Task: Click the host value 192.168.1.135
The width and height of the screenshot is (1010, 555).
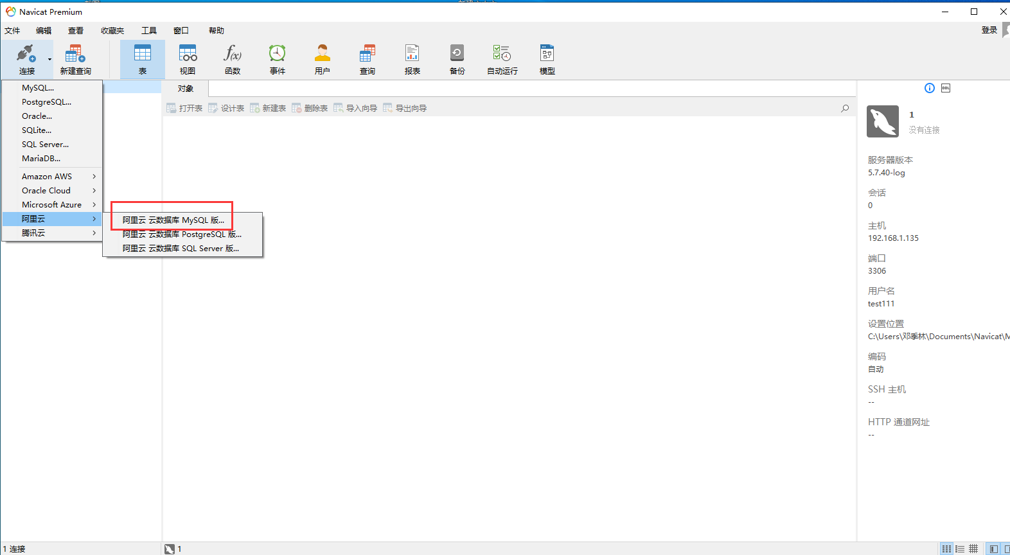Action: (x=893, y=238)
